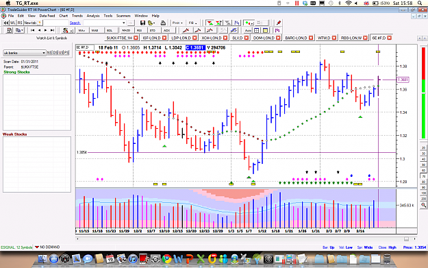Toggle the Auto scale button
428x268 pixels.
(x=248, y=30)
